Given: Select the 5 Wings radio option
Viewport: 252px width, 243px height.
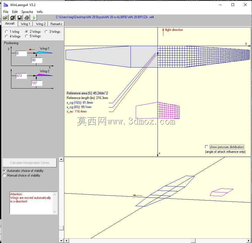Looking at the screenshot, I should [x=33, y=36].
